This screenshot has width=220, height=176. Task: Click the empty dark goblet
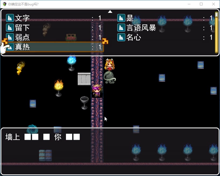(x=84, y=102)
